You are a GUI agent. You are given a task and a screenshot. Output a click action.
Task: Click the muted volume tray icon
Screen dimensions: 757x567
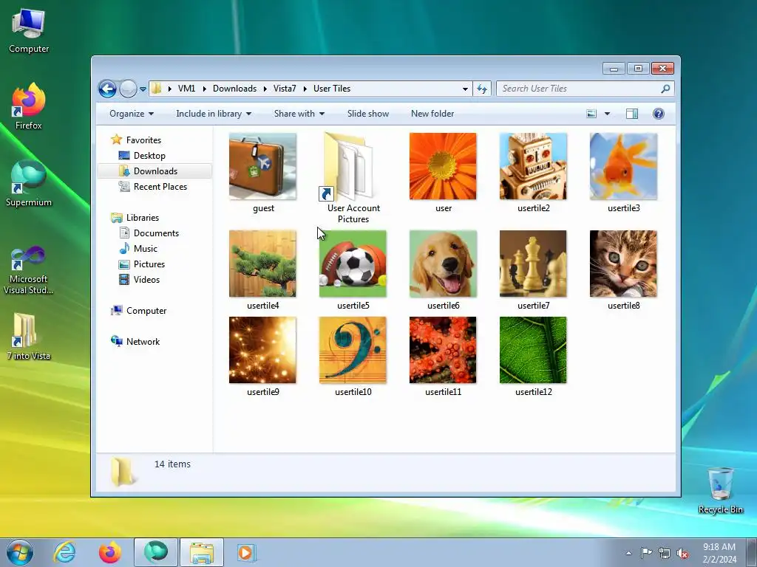(682, 553)
